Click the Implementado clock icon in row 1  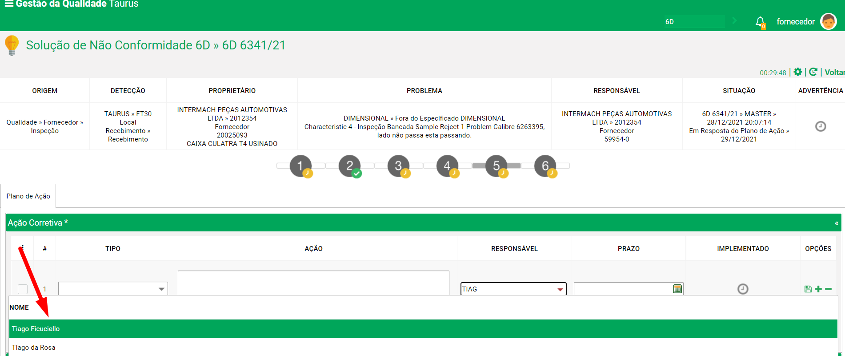(743, 289)
